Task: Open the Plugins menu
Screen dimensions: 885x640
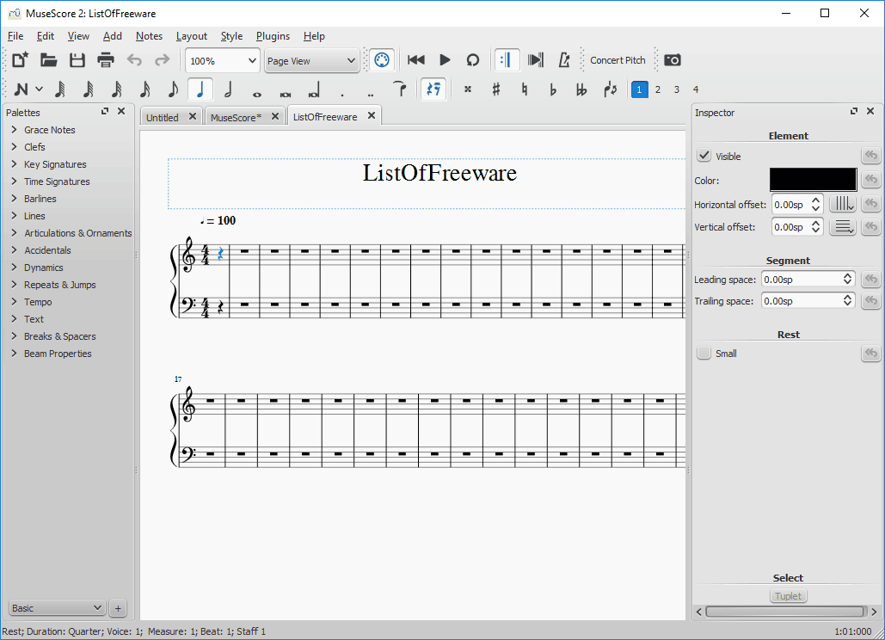Action: pos(273,36)
